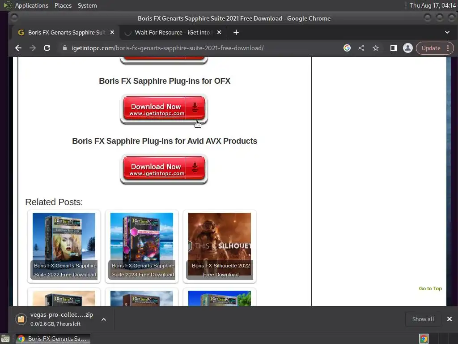
Task: Select Boris FX Genarts taskbar window button
Action: 53,339
